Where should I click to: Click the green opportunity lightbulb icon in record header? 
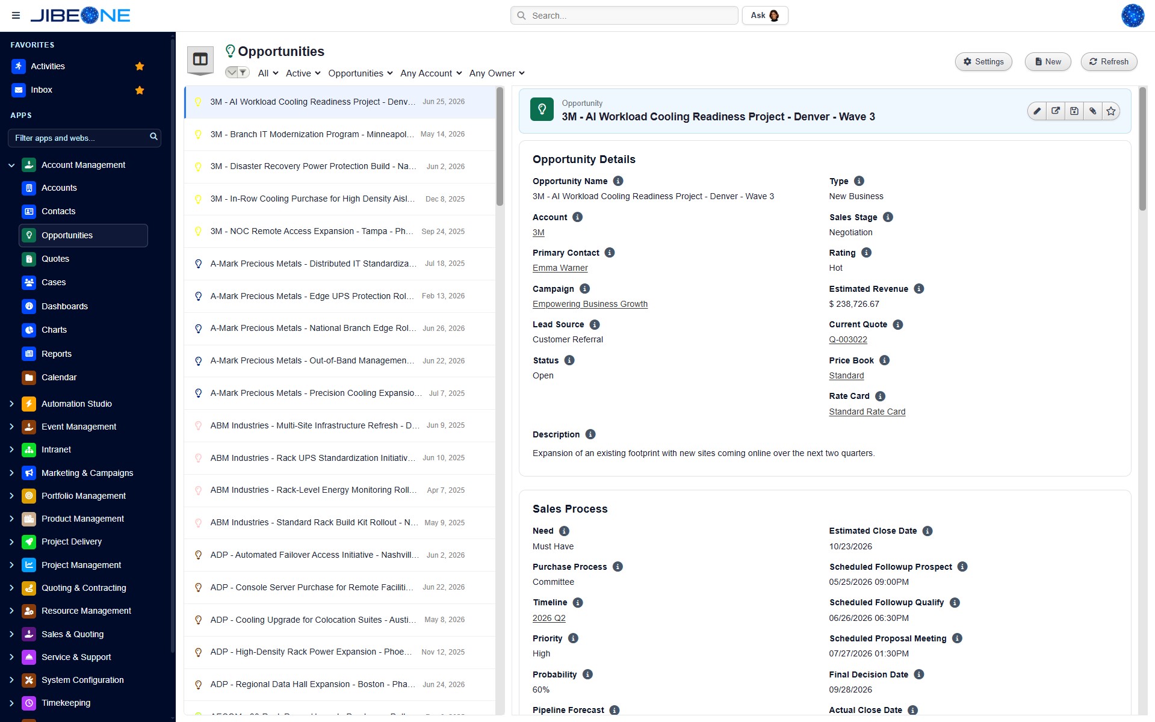[x=542, y=110]
